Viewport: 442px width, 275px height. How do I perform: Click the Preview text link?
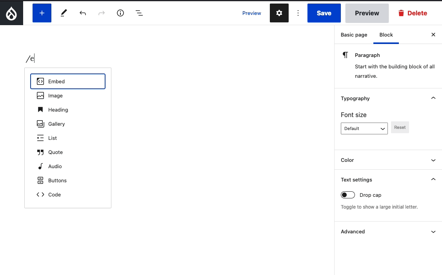251,13
